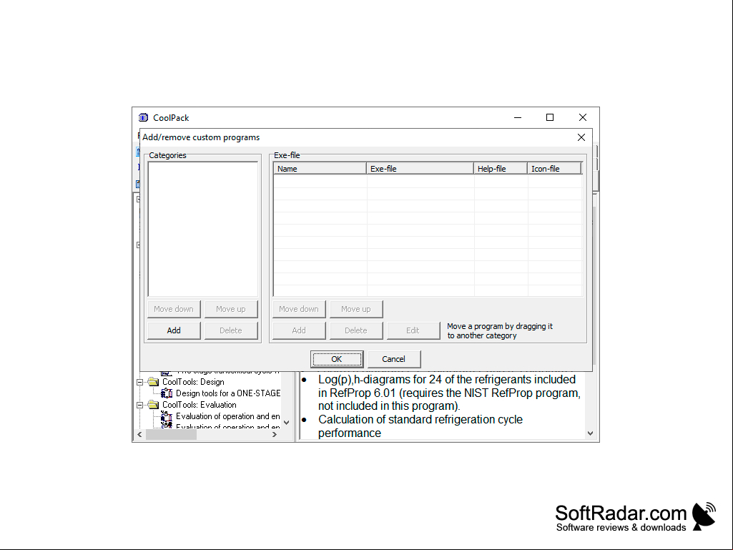Screen dimensions: 733x550
Task: Close the CoolPack main window
Action: [x=583, y=117]
